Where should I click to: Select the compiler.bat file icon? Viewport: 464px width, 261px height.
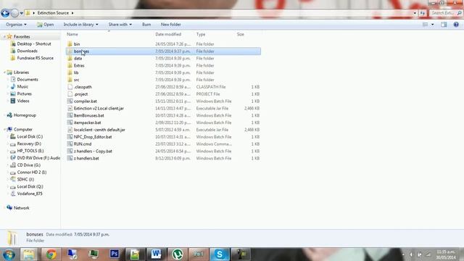pos(70,101)
